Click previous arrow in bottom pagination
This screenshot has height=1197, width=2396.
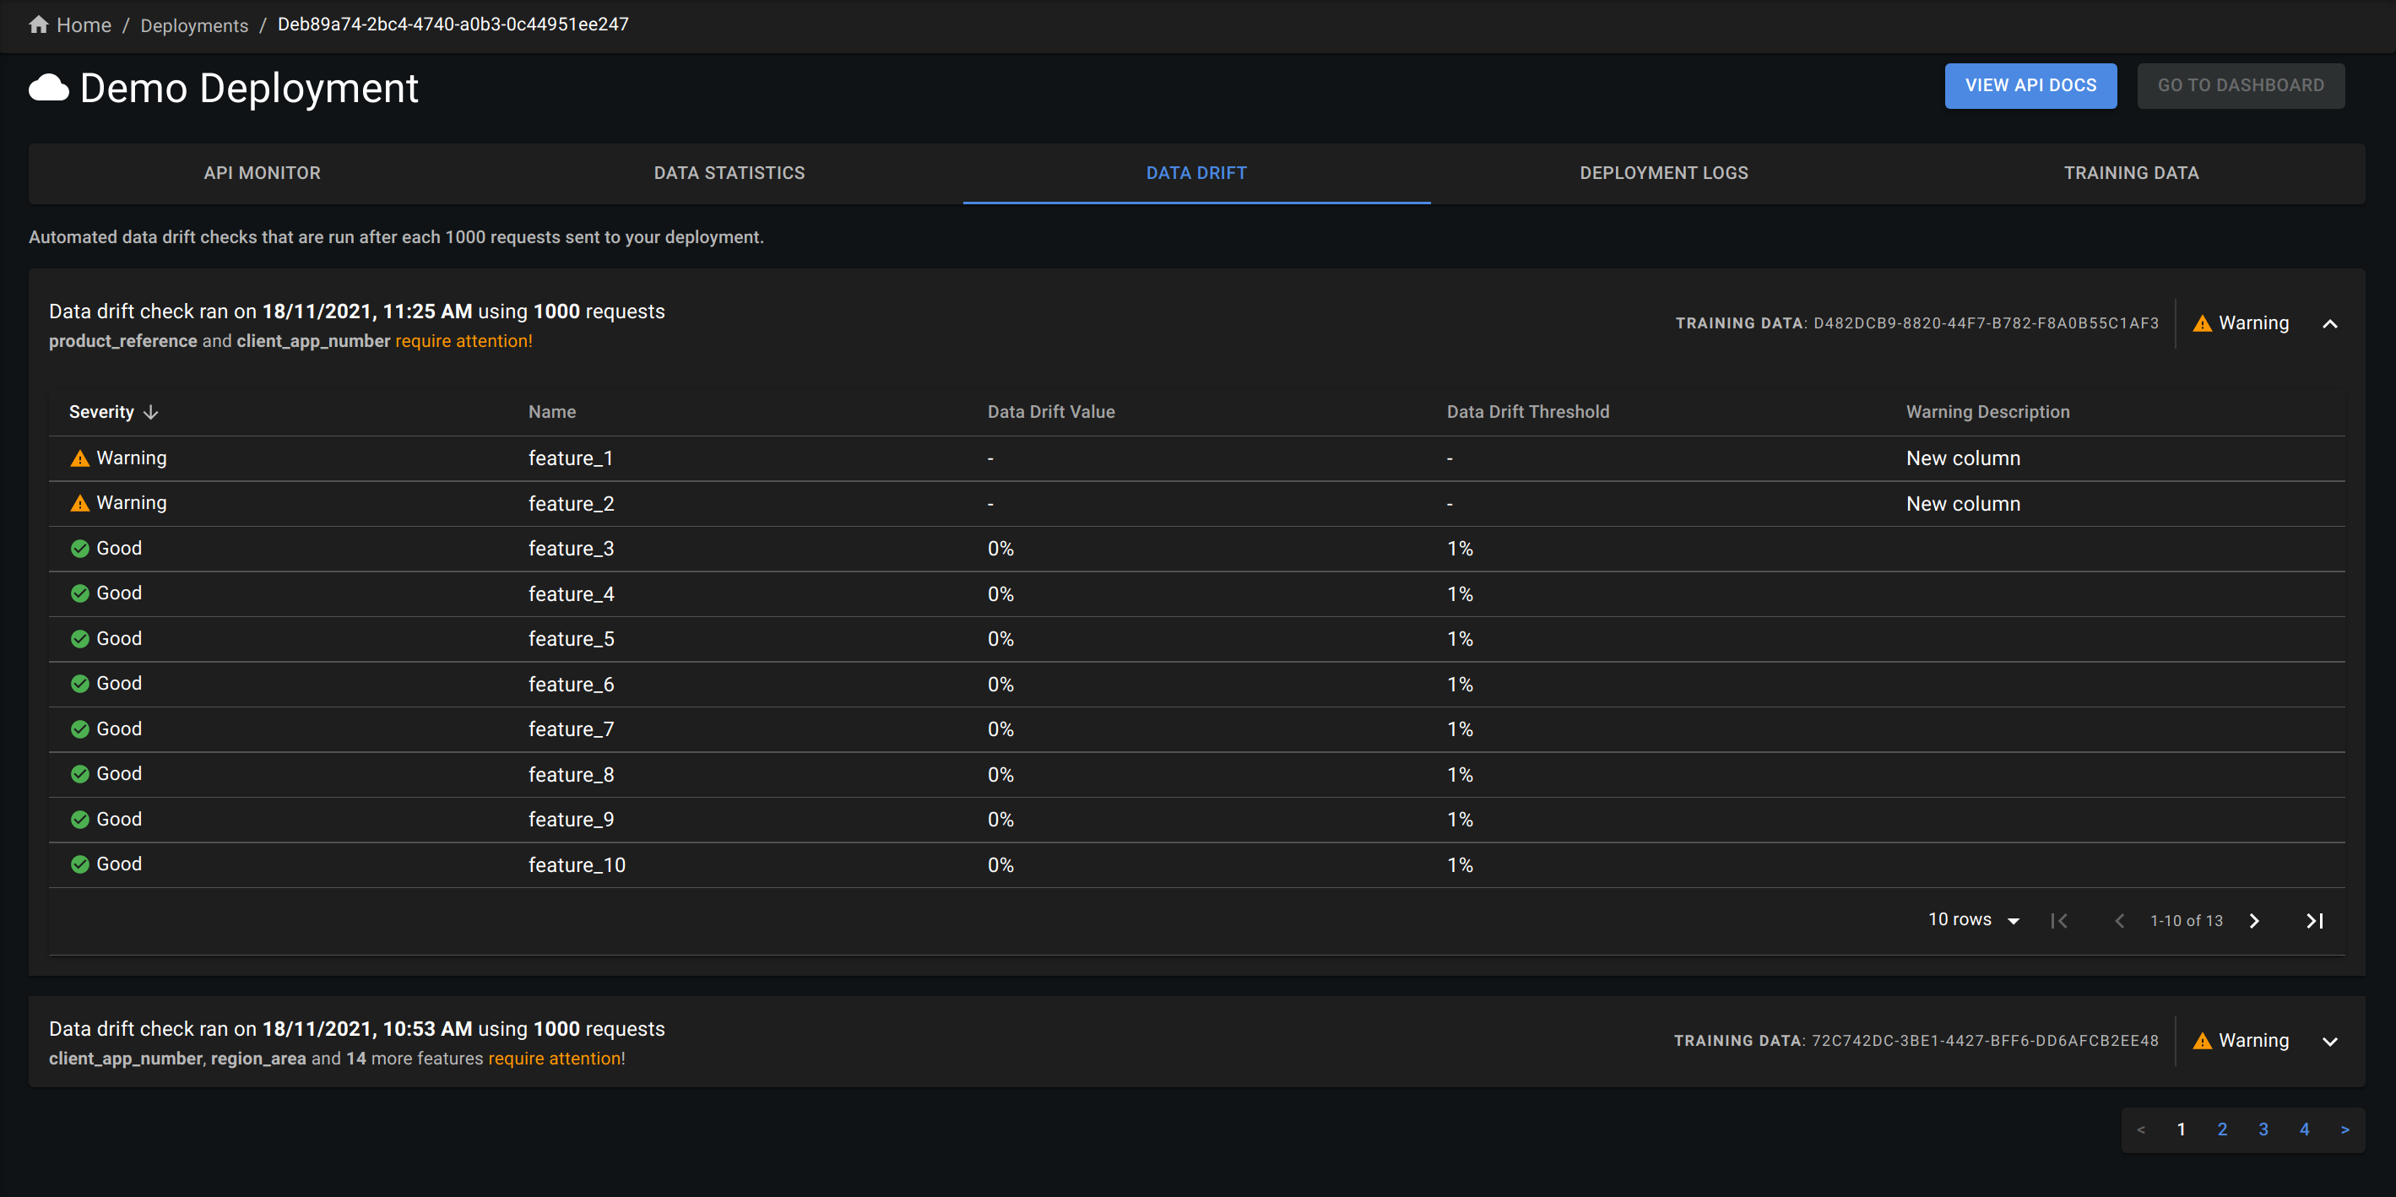pos(2140,1129)
